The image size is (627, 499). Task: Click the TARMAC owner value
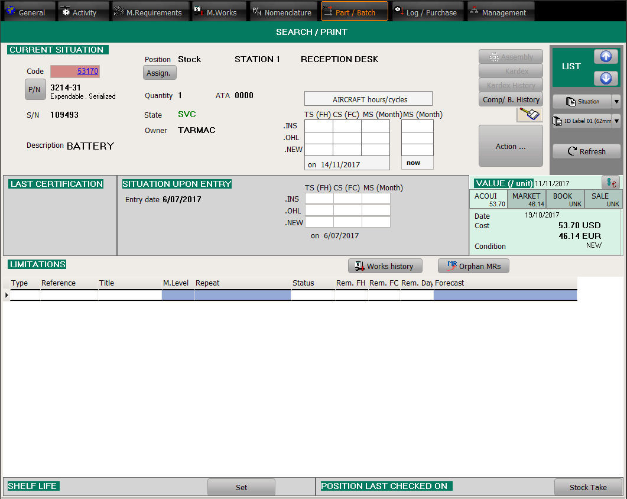197,130
